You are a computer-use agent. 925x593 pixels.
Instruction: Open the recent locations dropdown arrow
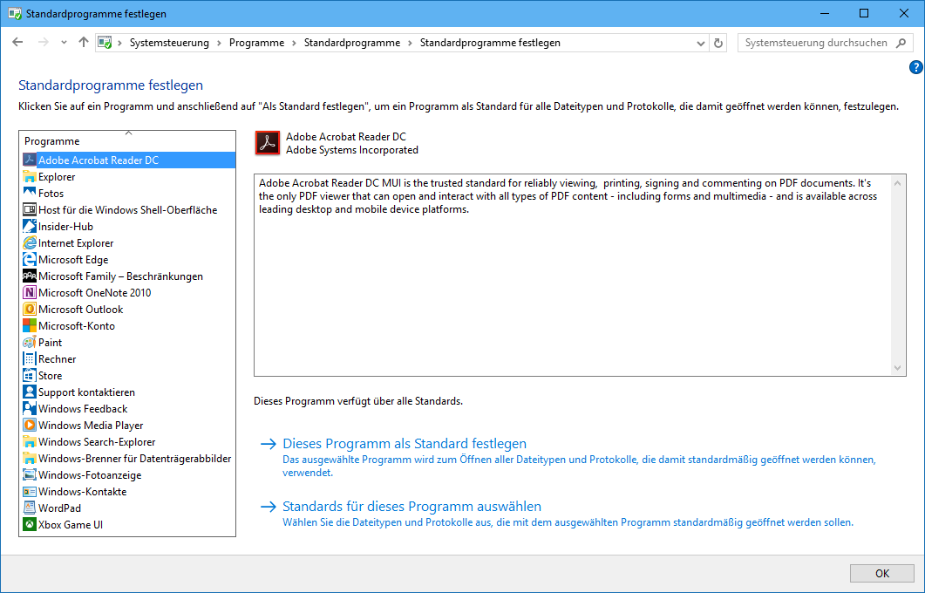tap(64, 43)
